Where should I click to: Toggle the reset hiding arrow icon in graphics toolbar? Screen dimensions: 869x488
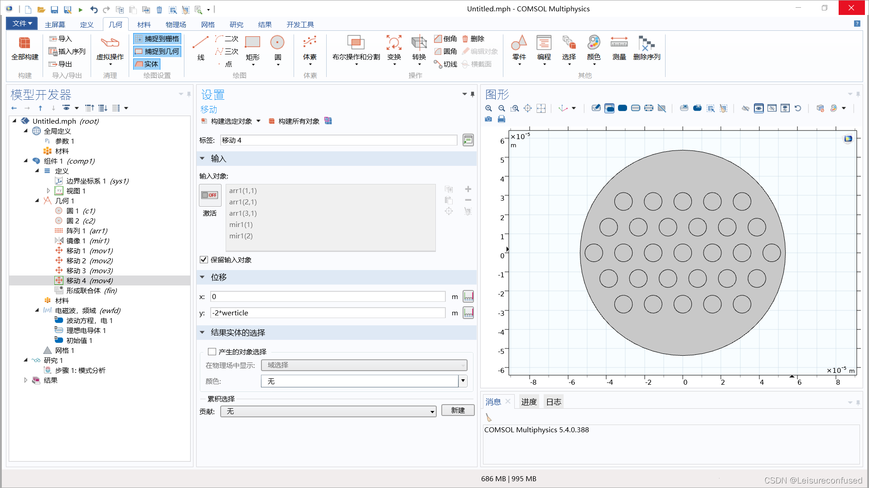click(798, 108)
